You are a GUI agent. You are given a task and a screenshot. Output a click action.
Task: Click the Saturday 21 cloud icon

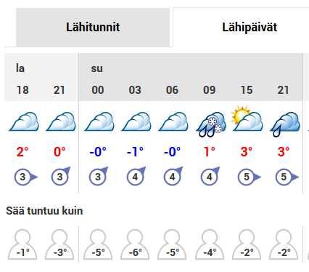61,121
